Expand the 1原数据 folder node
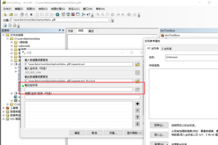This screenshot has width=218, height=145. 12,42
